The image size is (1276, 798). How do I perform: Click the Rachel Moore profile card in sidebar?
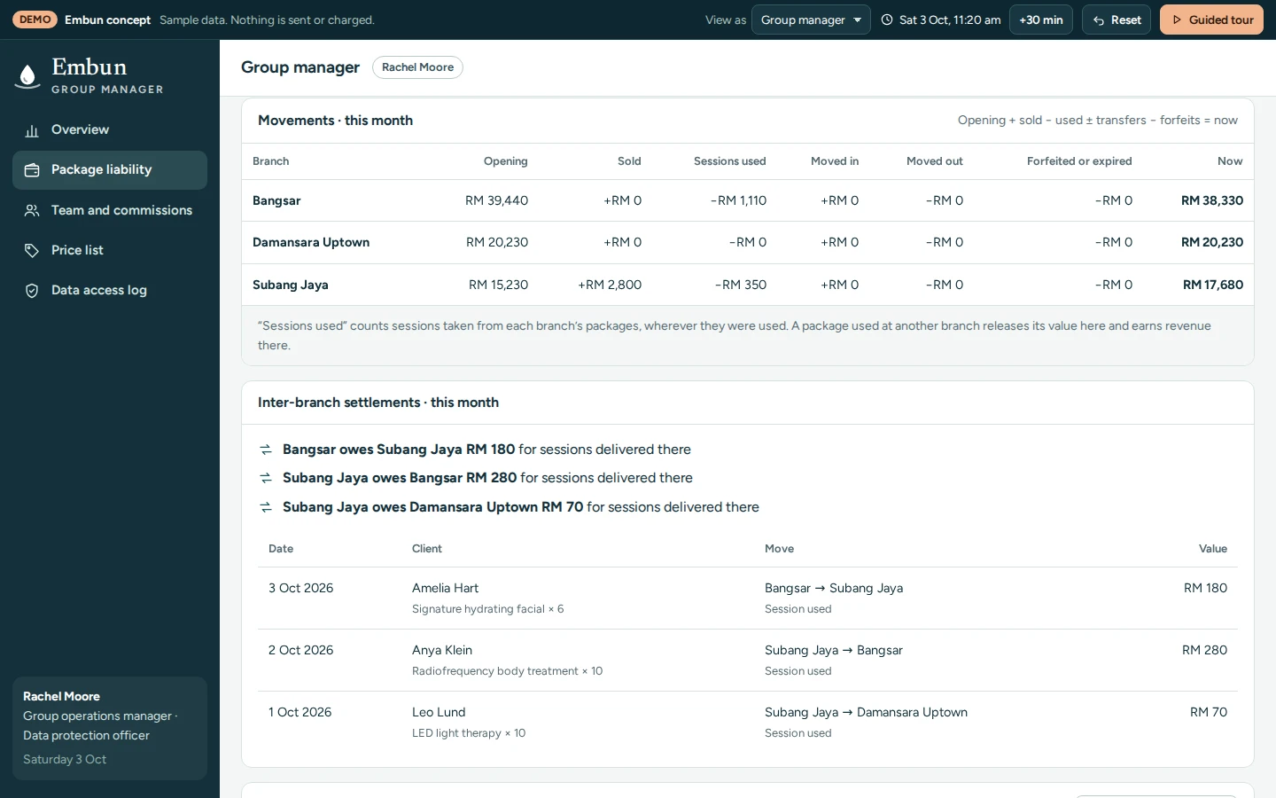pos(110,728)
